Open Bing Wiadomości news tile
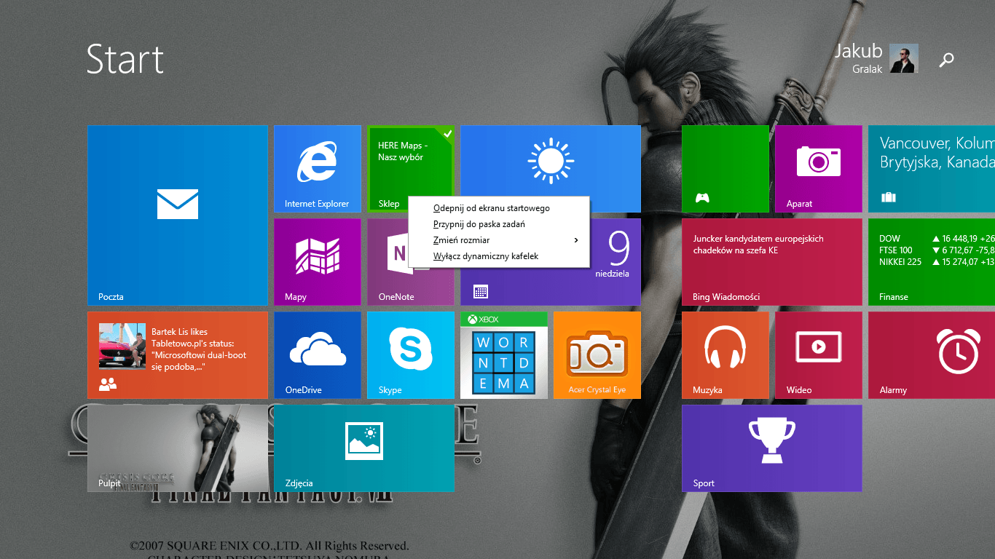 pos(772,261)
